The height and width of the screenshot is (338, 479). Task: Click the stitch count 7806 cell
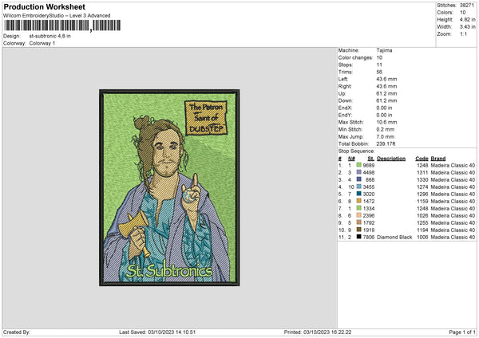click(369, 237)
